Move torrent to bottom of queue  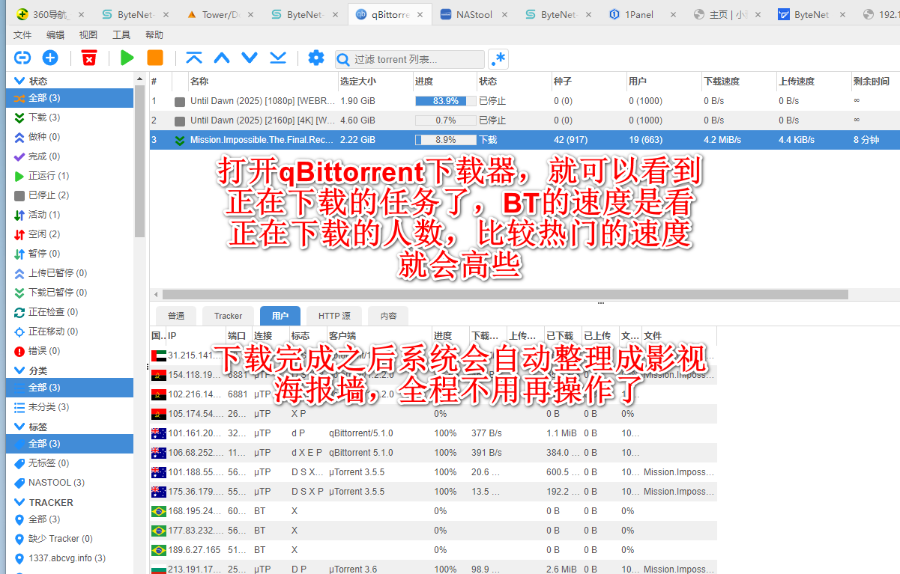278,58
